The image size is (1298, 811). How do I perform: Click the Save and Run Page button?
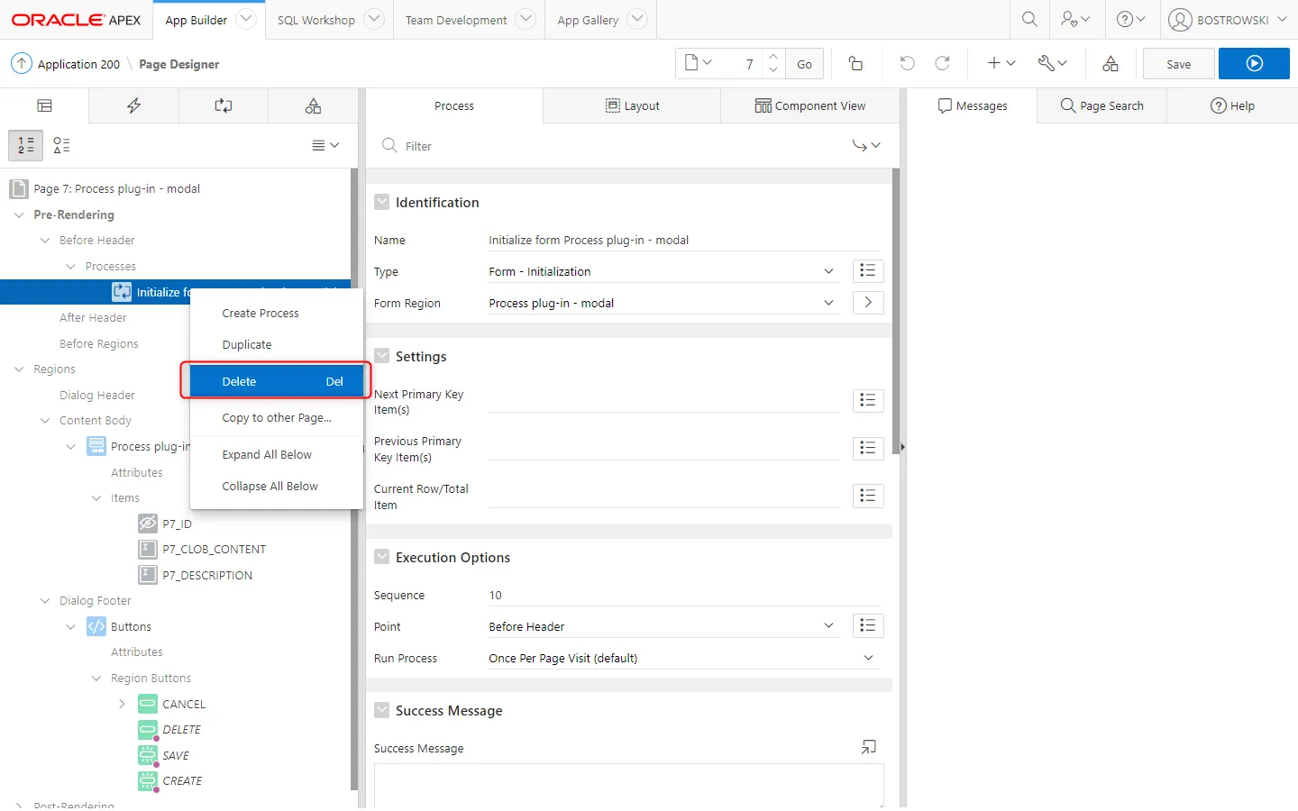[1253, 64]
